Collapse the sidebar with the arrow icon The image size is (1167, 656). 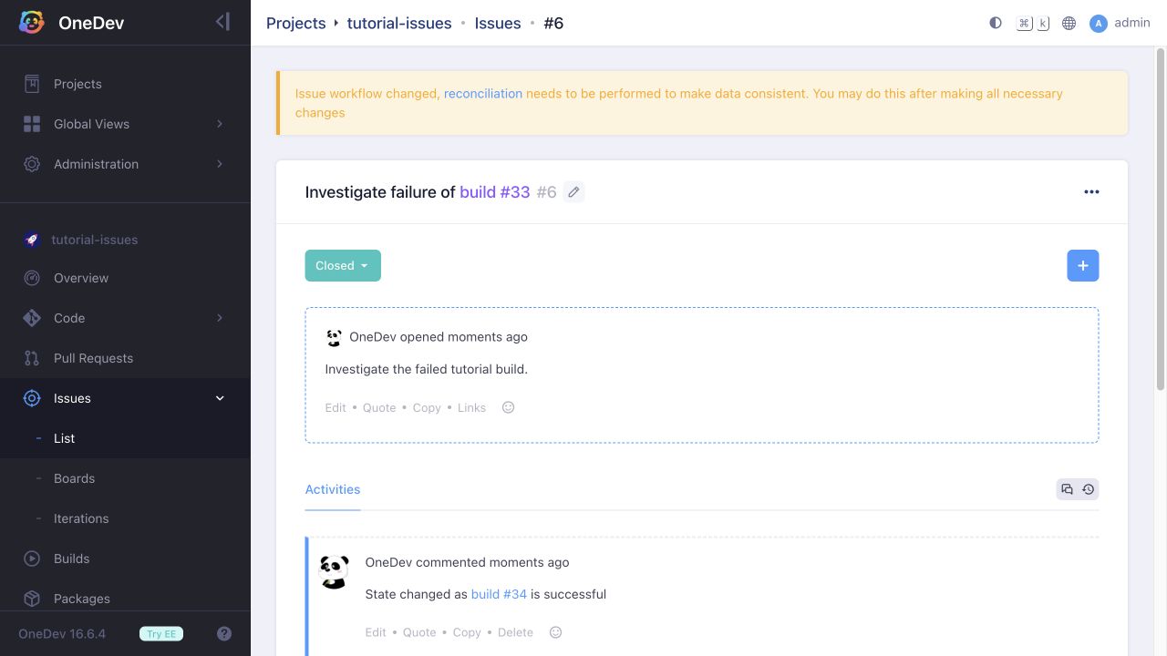(222, 22)
